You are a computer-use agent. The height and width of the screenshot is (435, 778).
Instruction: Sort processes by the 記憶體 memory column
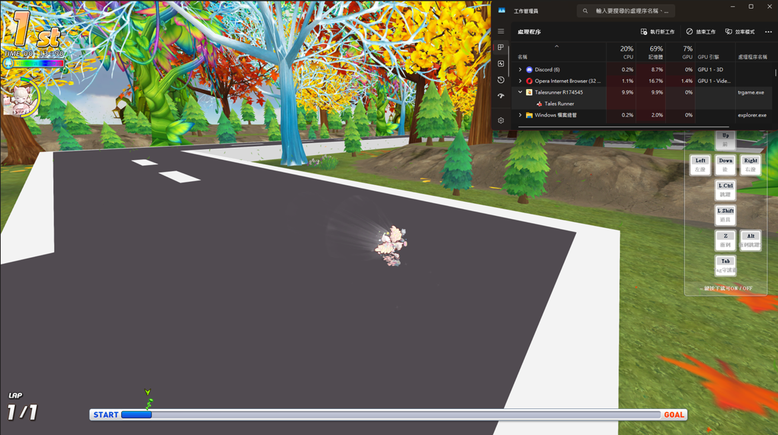coord(651,52)
